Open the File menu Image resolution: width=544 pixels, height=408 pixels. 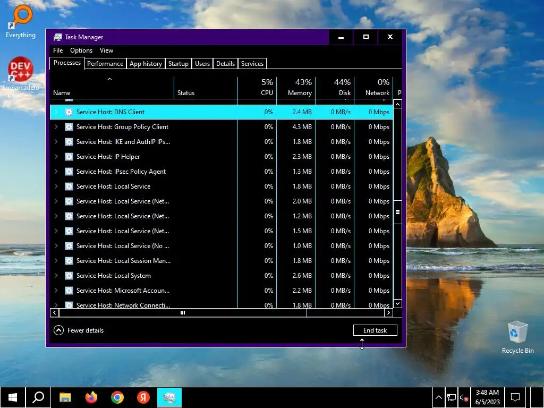[58, 50]
